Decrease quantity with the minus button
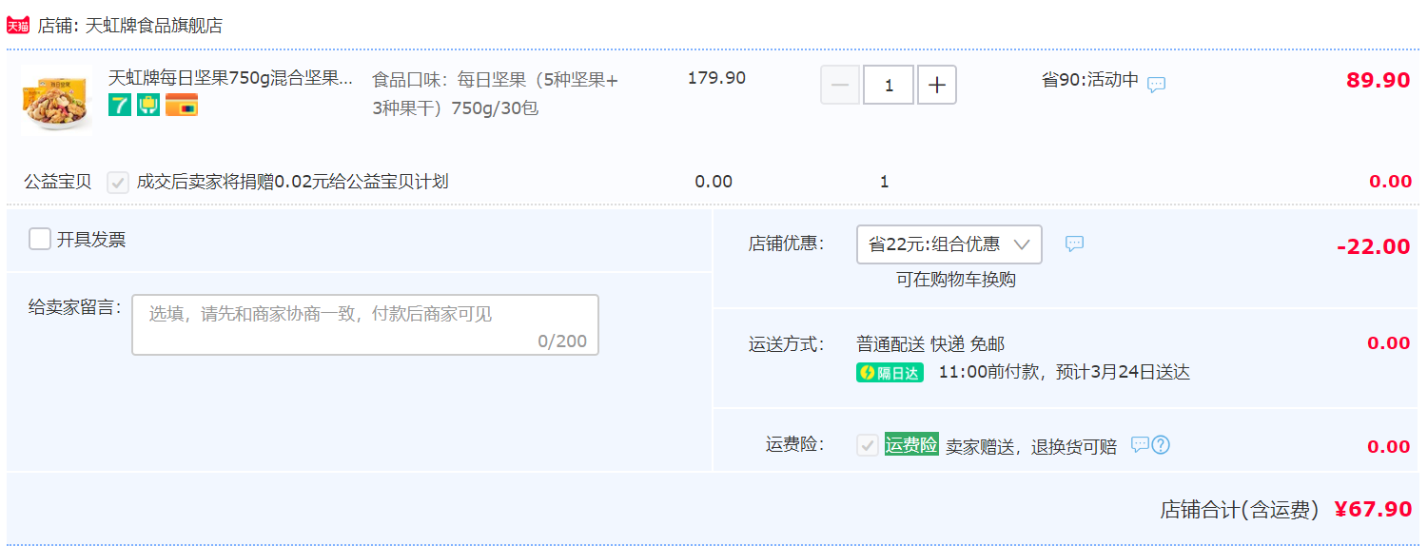 point(840,85)
